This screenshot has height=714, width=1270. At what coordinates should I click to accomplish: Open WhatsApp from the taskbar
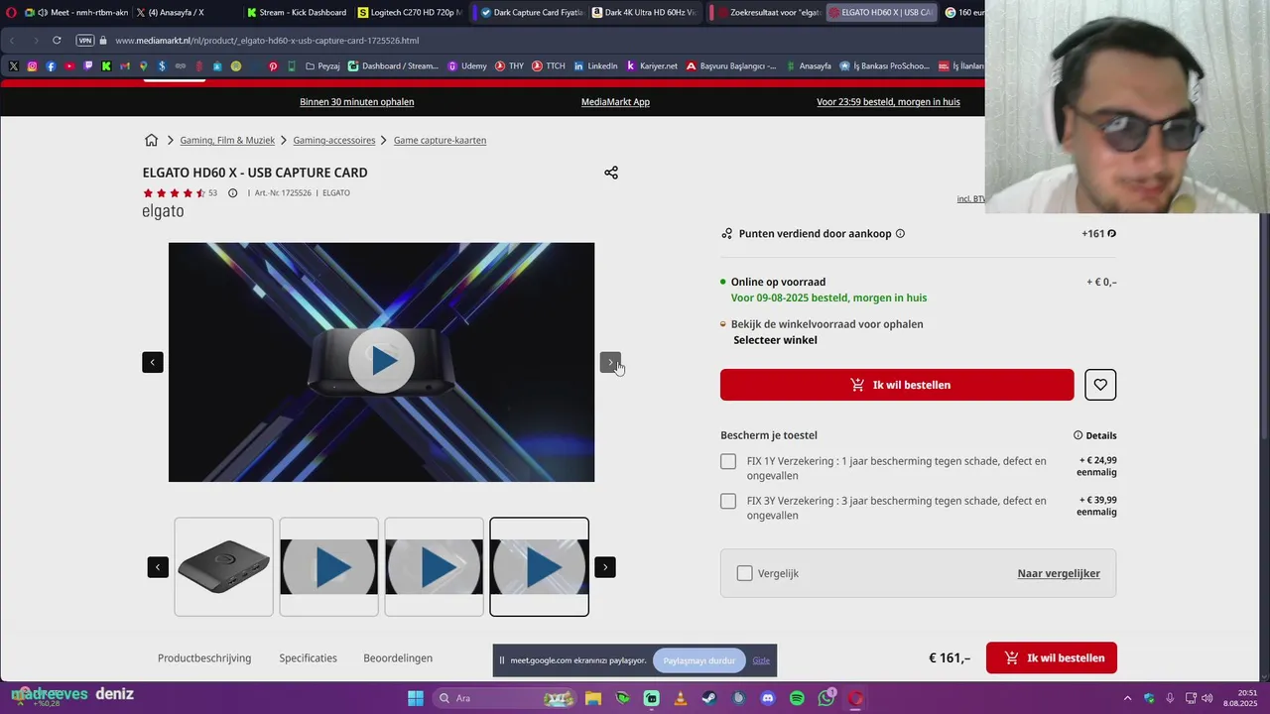826,698
